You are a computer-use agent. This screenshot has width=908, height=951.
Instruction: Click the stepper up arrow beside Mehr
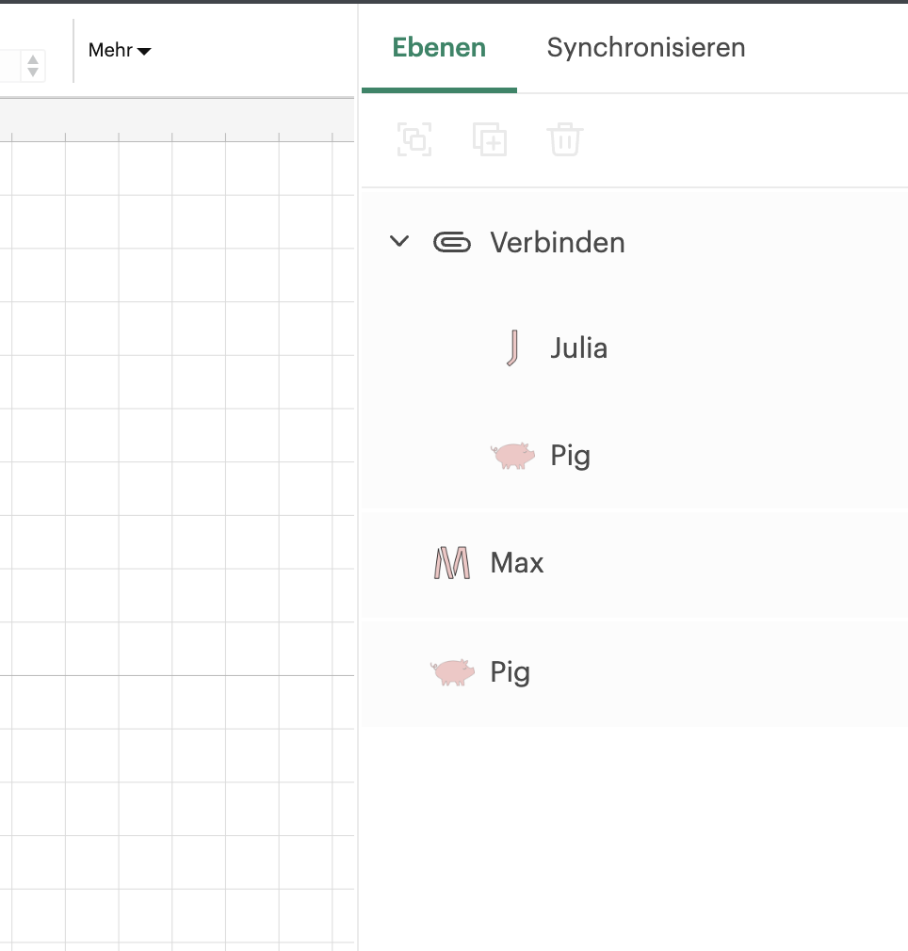click(x=33, y=60)
